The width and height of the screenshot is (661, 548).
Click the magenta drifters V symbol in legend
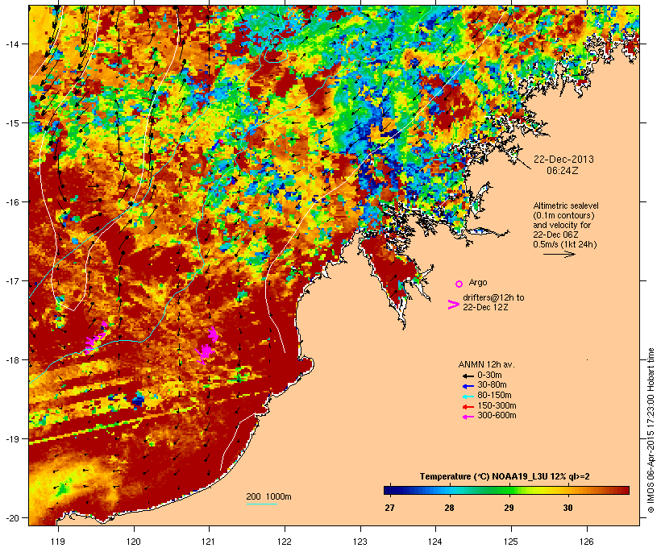coord(454,305)
